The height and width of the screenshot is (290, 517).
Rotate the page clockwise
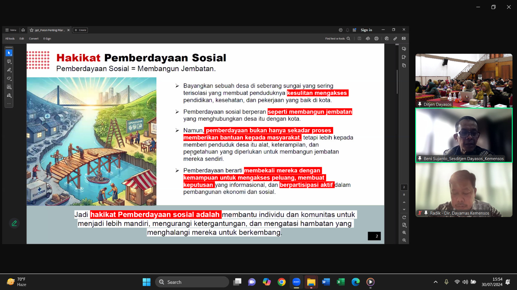click(x=404, y=217)
